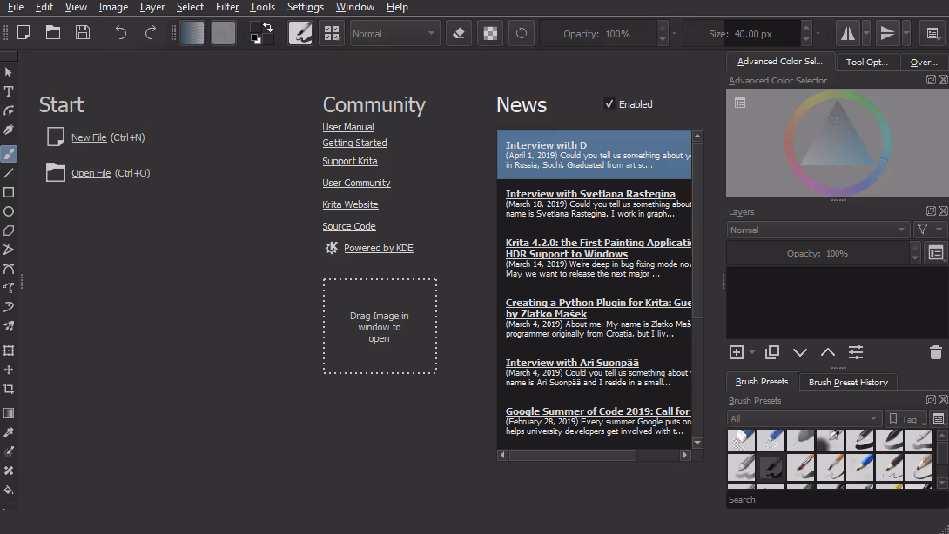This screenshot has width=949, height=534.
Task: Select the Color Picker eyedropper tool
Action: [9, 432]
